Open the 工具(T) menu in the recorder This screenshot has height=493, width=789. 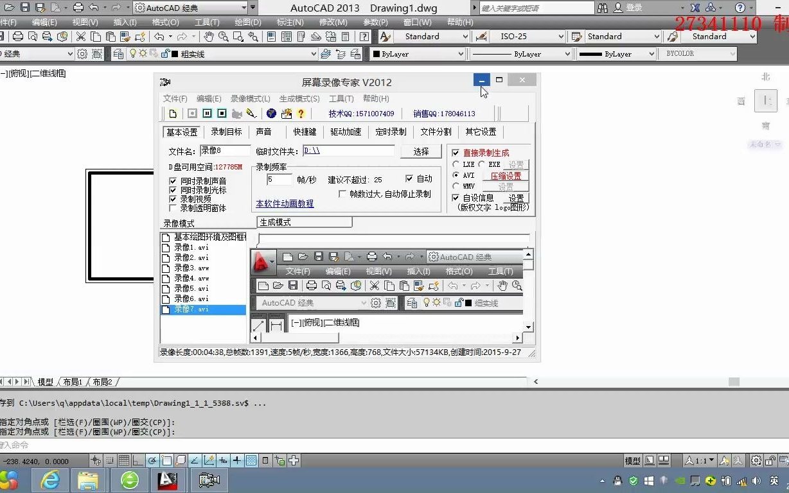point(341,98)
